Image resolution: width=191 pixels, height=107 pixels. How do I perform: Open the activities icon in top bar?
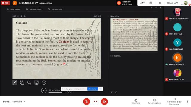160,3
